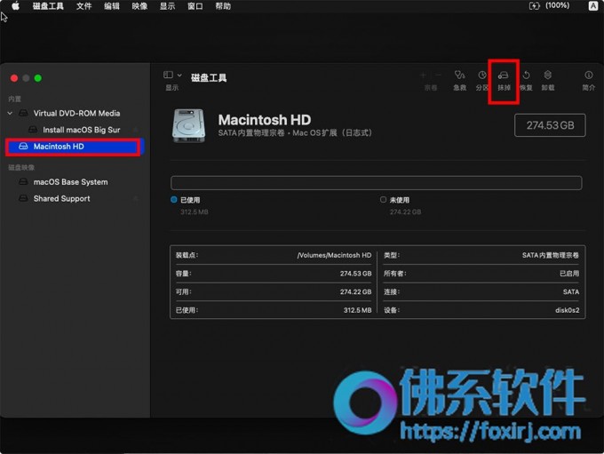This screenshot has width=604, height=454.
Task: Open the Partition (分区) tool
Action: point(482,75)
